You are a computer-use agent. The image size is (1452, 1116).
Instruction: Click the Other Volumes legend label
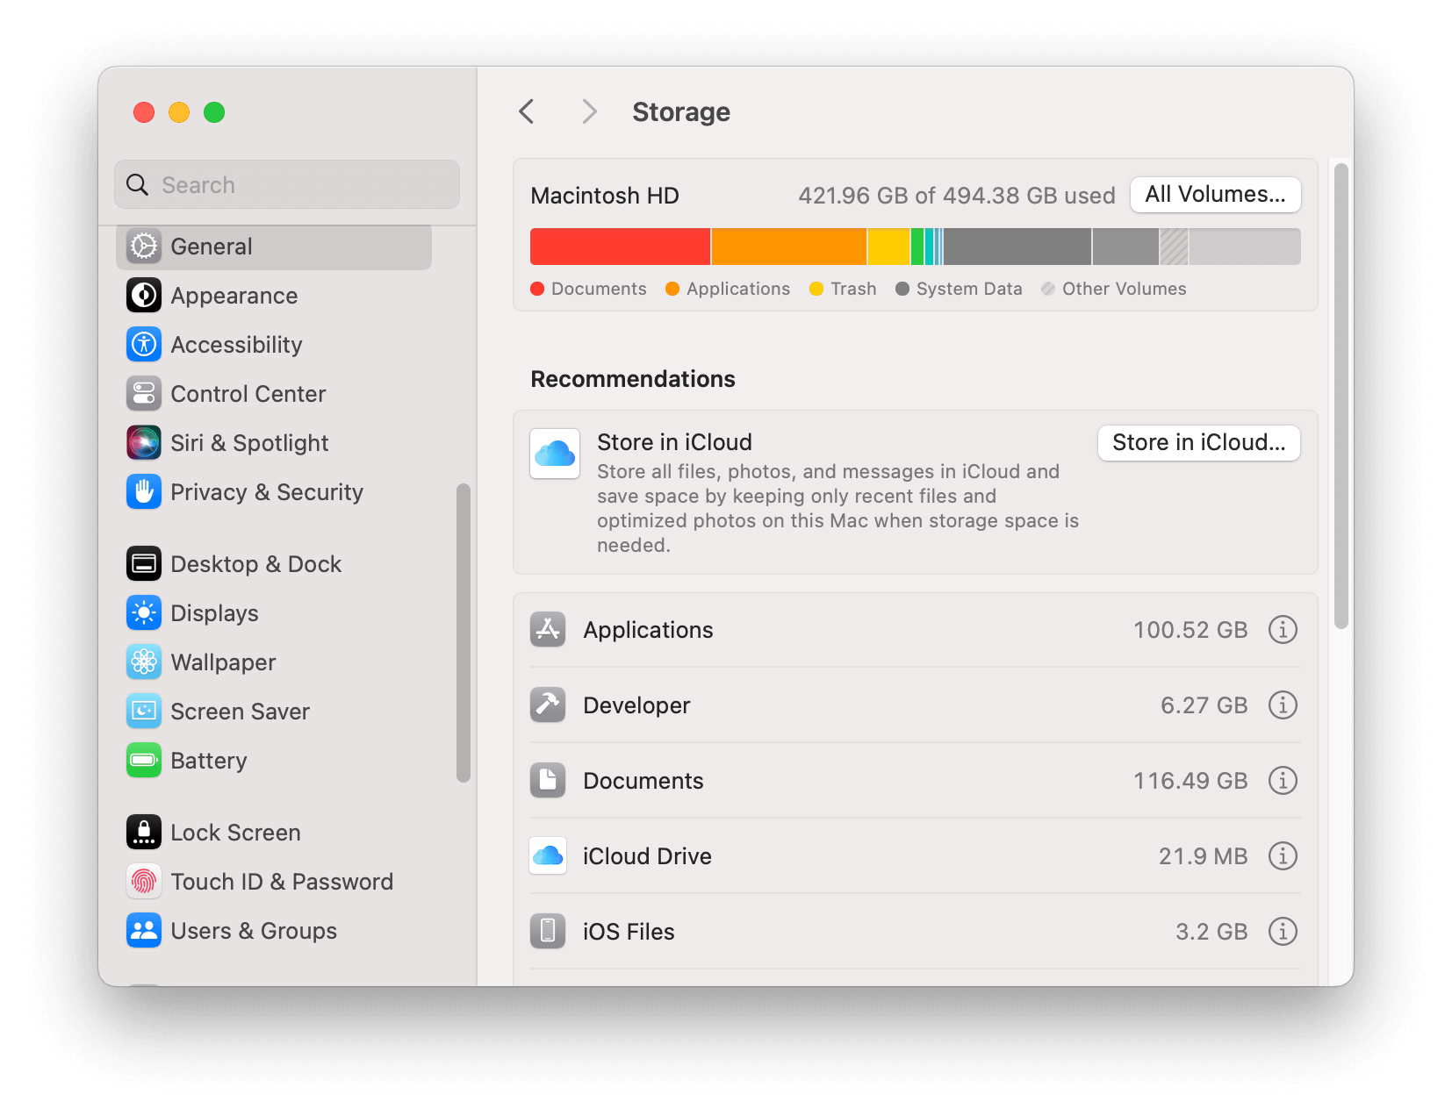coord(1124,289)
